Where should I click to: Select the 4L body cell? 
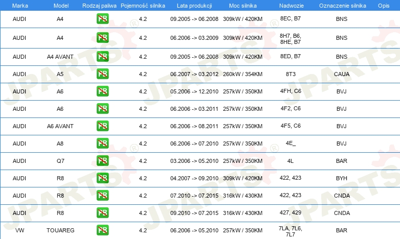(291, 161)
